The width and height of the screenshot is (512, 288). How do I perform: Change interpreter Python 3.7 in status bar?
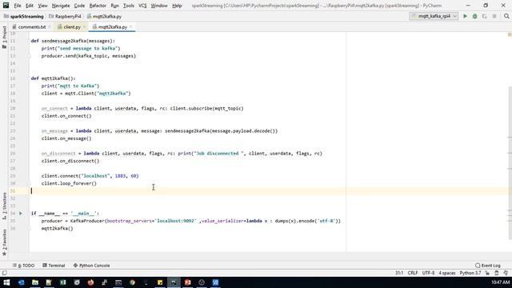pos(470,273)
